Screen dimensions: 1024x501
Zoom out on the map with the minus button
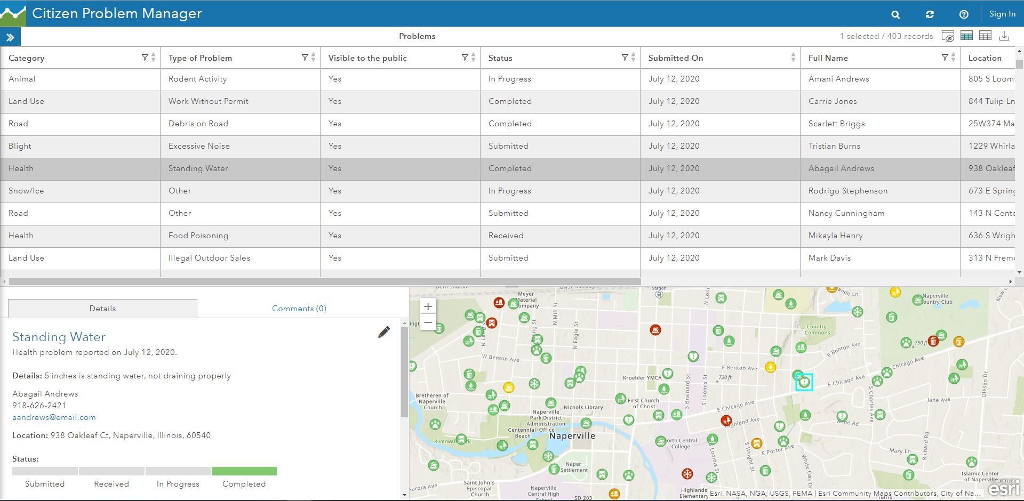click(x=428, y=322)
